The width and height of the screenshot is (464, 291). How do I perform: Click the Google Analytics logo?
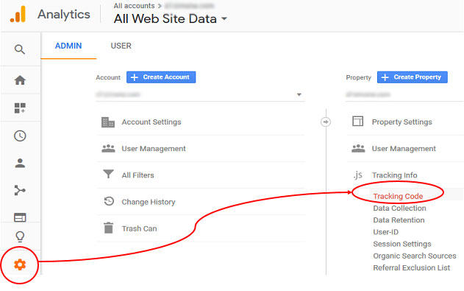click(x=18, y=14)
